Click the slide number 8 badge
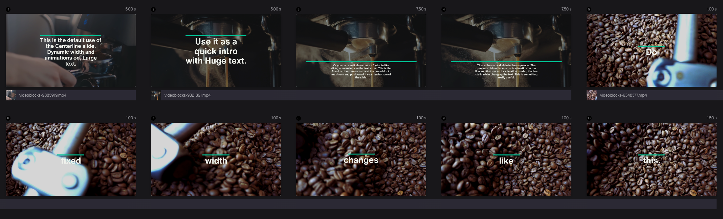Screen dimensions: 723x219 click(299, 118)
